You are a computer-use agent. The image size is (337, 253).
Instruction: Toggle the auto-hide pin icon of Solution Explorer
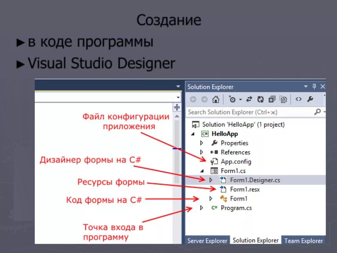coord(314,86)
